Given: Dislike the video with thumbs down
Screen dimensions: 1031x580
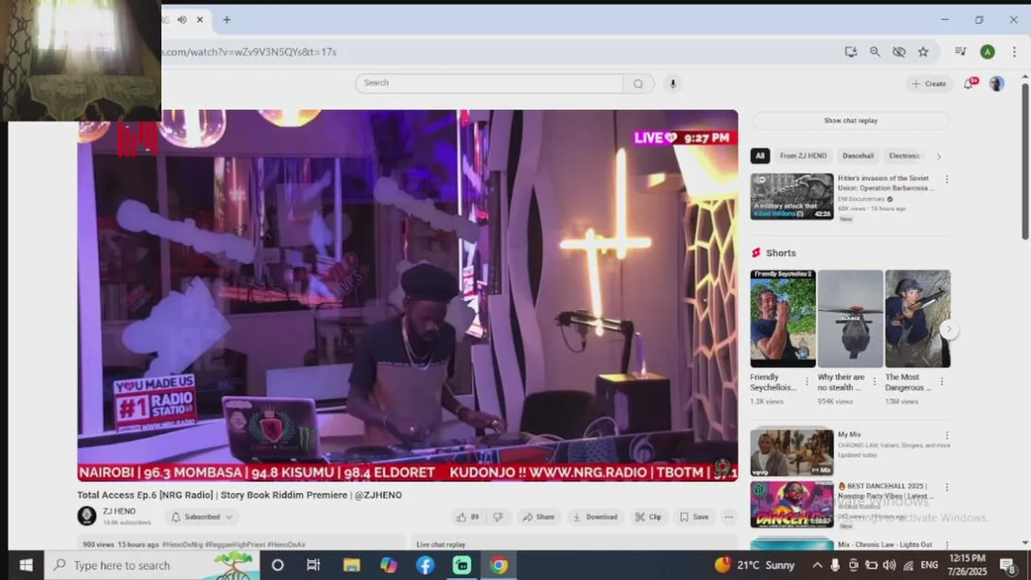Looking at the screenshot, I should tap(498, 517).
